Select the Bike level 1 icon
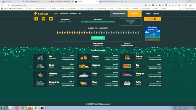This screenshot has height=110, width=196. tap(40, 58)
